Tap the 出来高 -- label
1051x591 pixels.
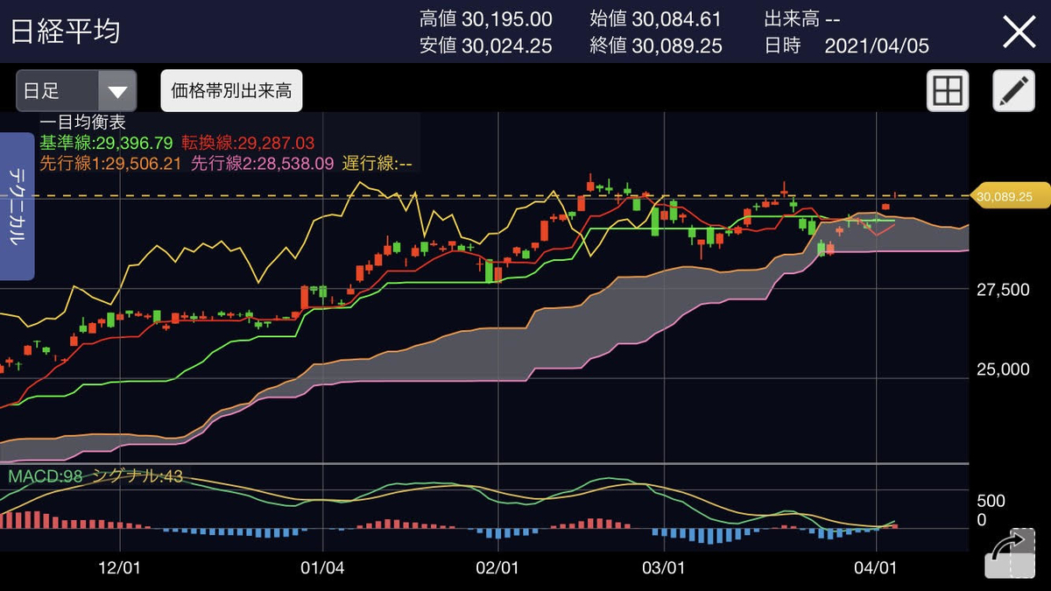click(801, 19)
